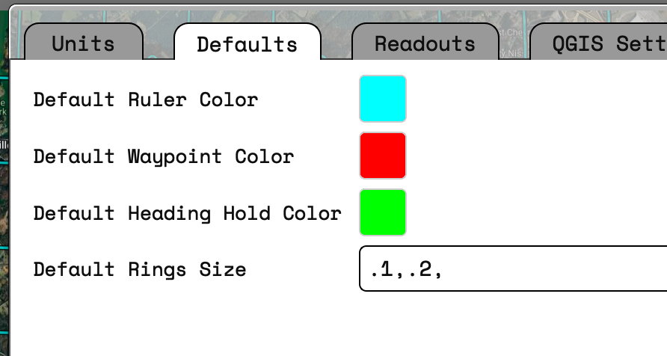This screenshot has width=667, height=356.
Task: Change the green Heading Hold color swatch
Action: click(x=383, y=212)
